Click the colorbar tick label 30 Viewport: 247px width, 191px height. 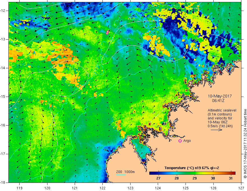[213, 178]
